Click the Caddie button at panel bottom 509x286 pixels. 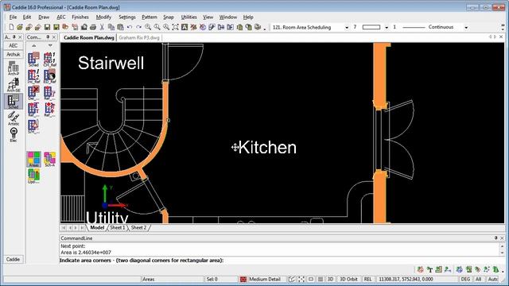click(14, 260)
